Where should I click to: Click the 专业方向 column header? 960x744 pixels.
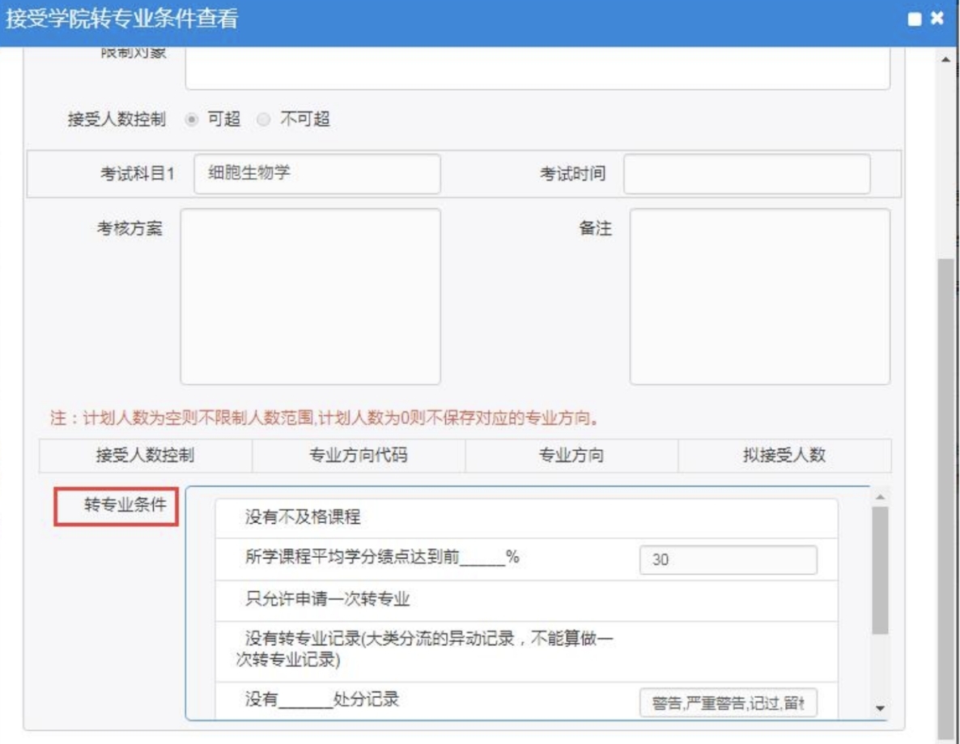[x=571, y=456]
